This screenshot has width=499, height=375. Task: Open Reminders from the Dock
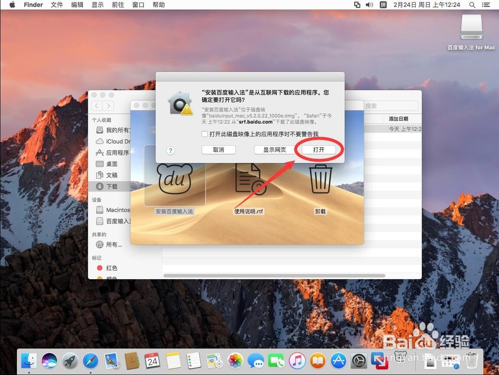194,361
